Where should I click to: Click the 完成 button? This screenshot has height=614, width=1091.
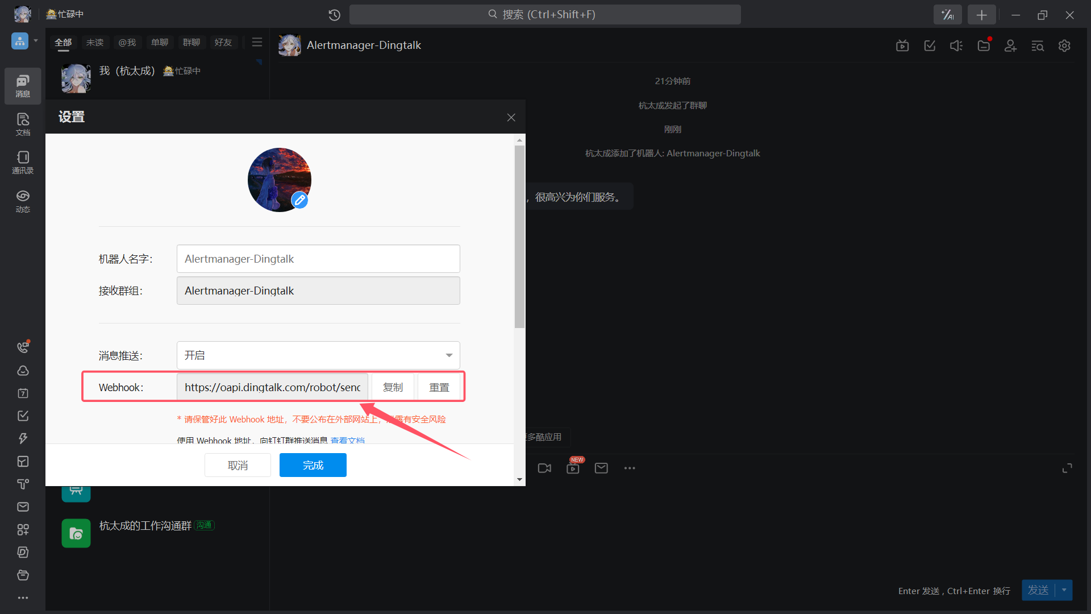click(x=313, y=465)
